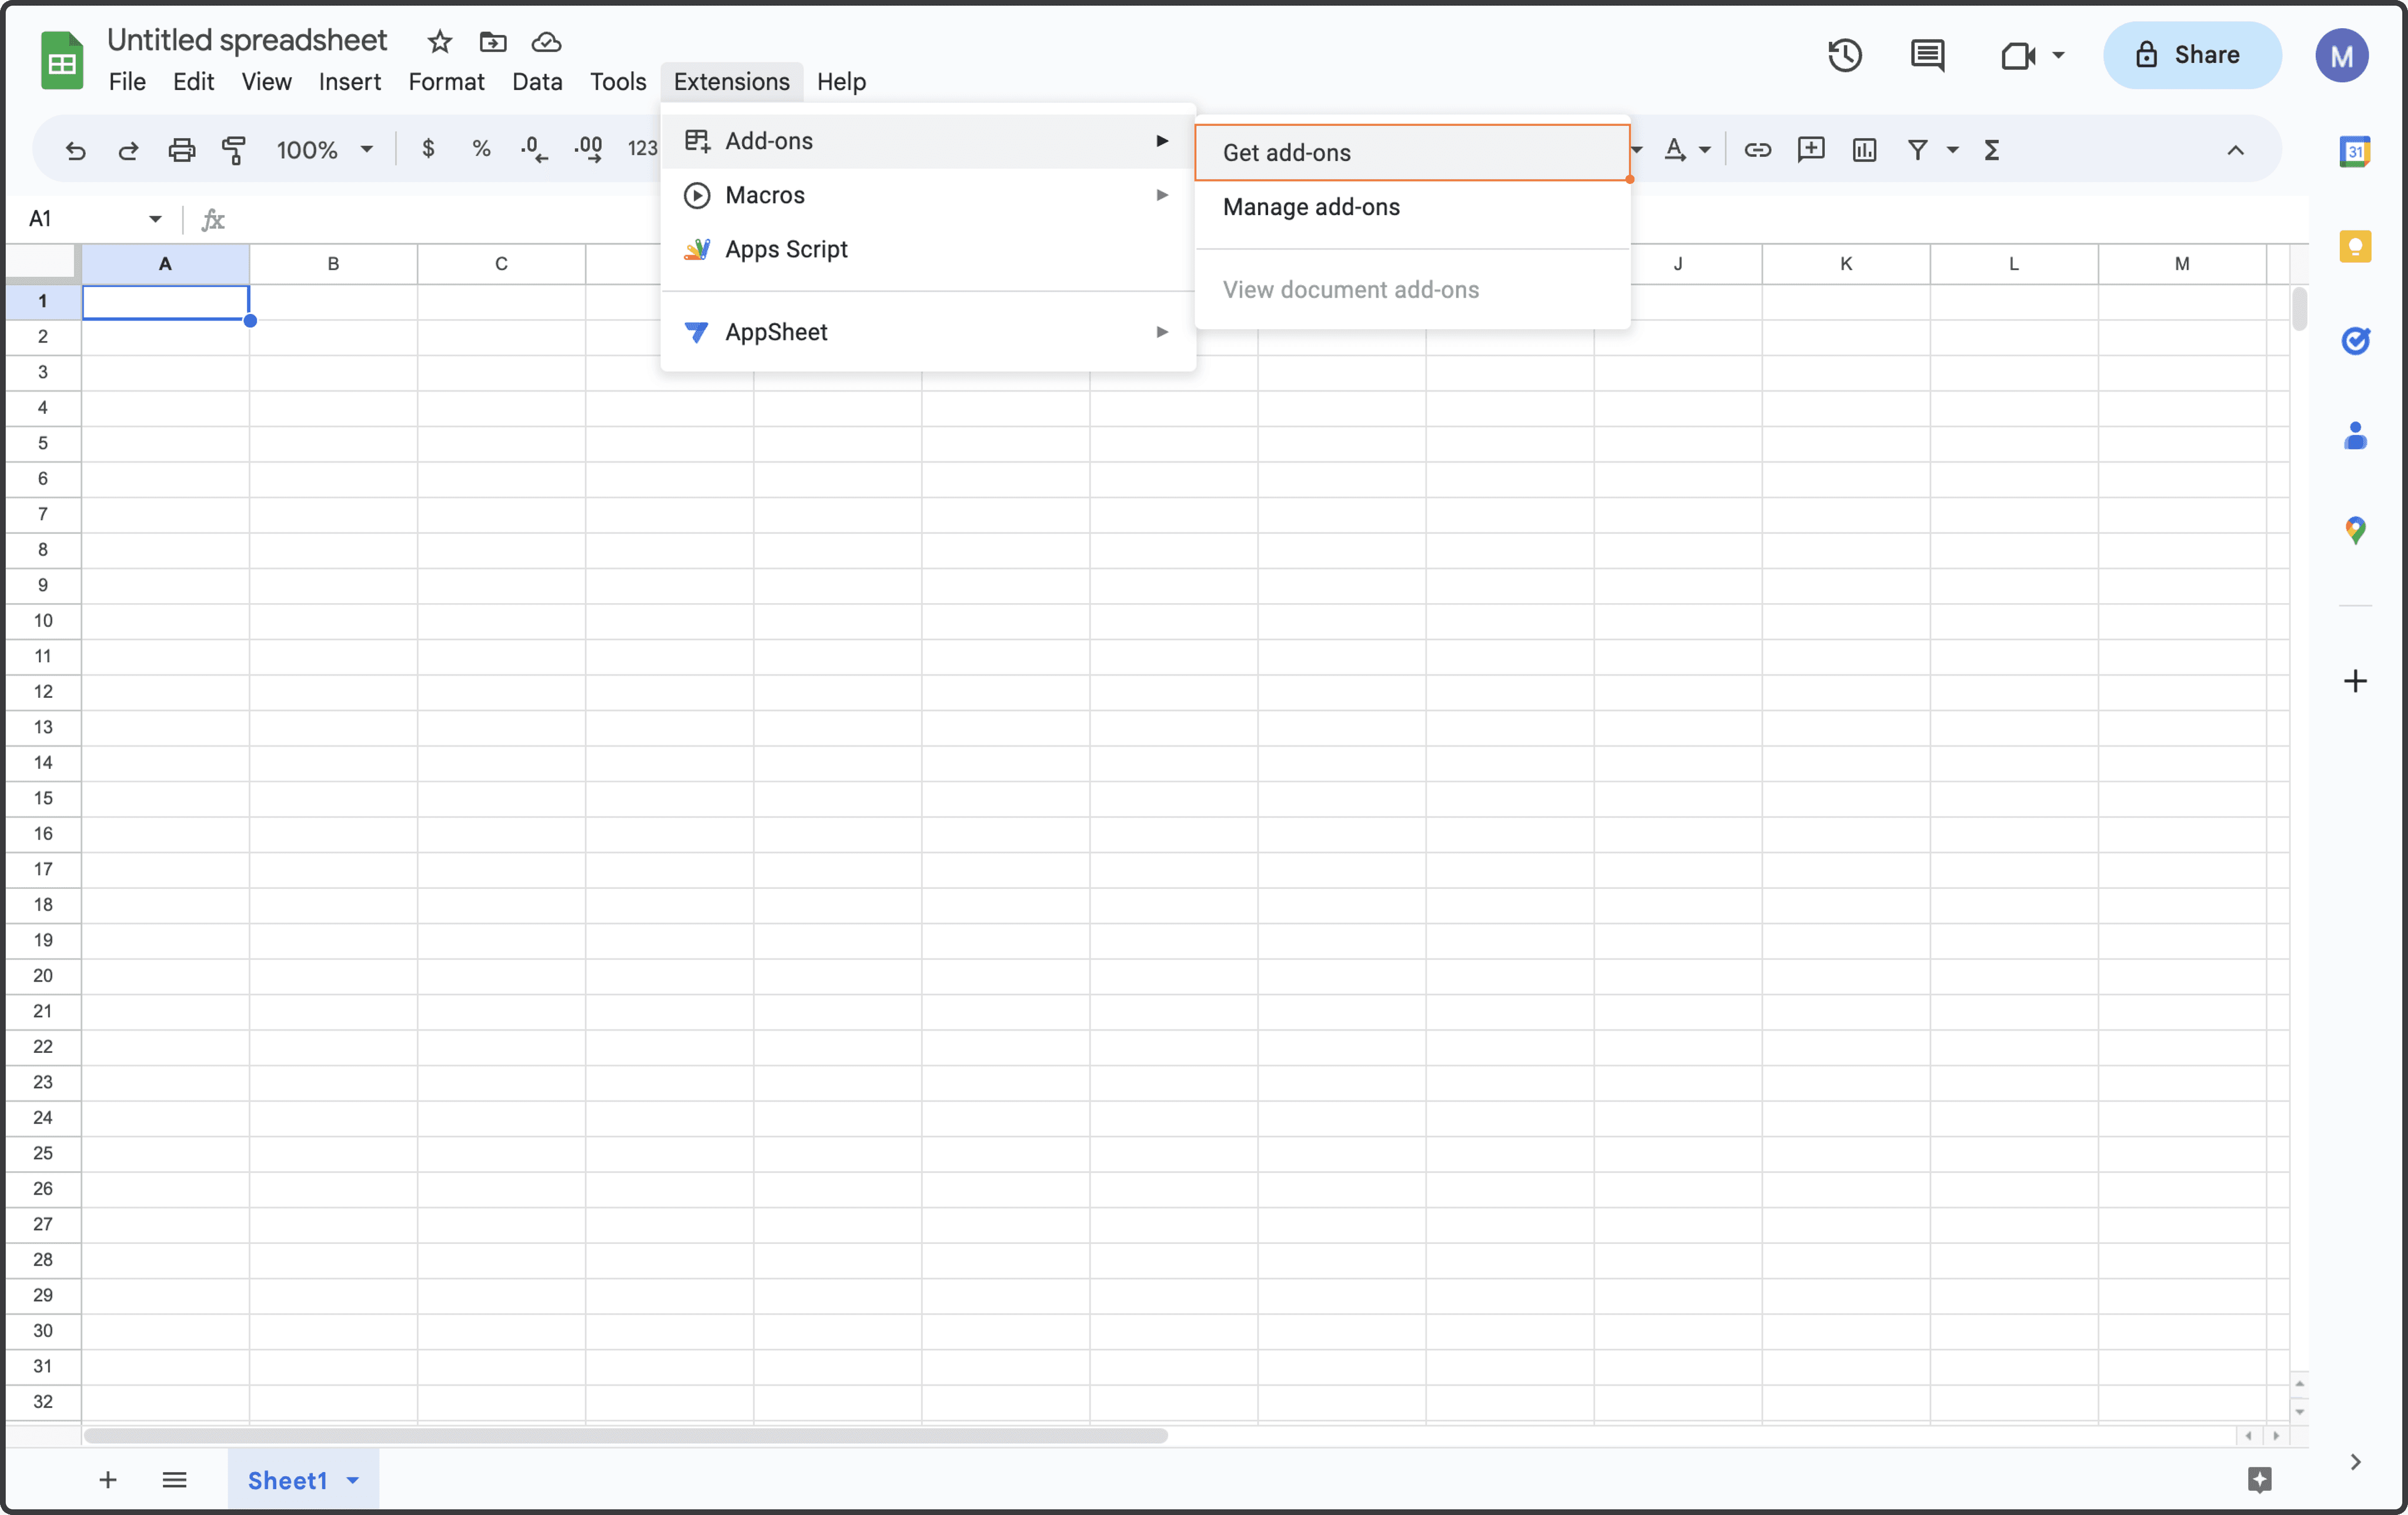The height and width of the screenshot is (1515, 2408).
Task: Select text color A icon
Action: point(1674,150)
